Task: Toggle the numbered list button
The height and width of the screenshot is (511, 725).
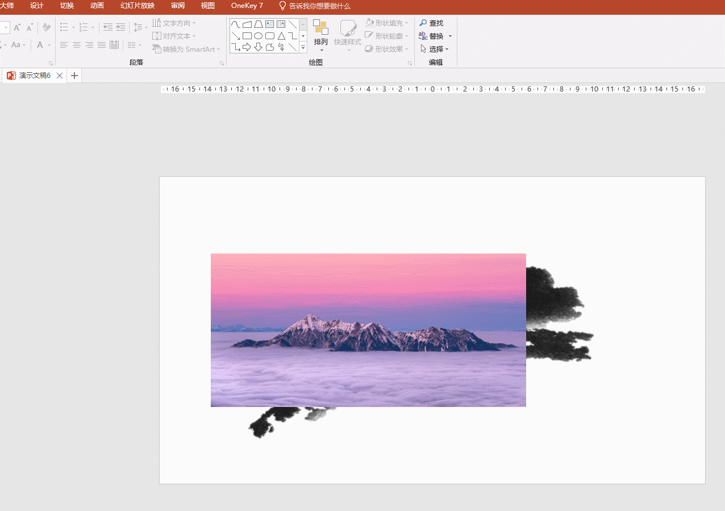Action: (84, 27)
